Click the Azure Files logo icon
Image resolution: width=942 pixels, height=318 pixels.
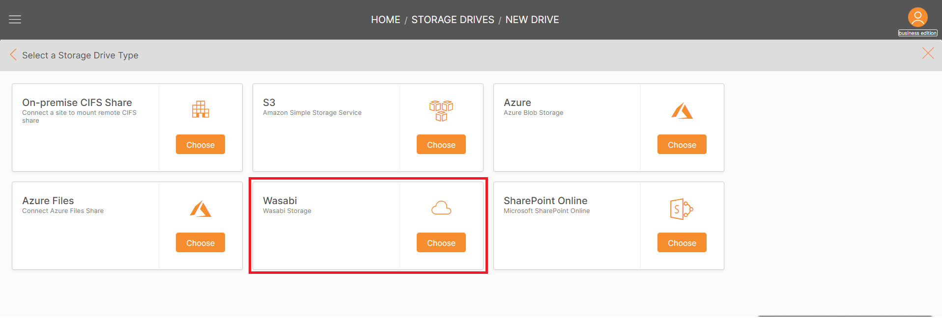pyautogui.click(x=200, y=209)
